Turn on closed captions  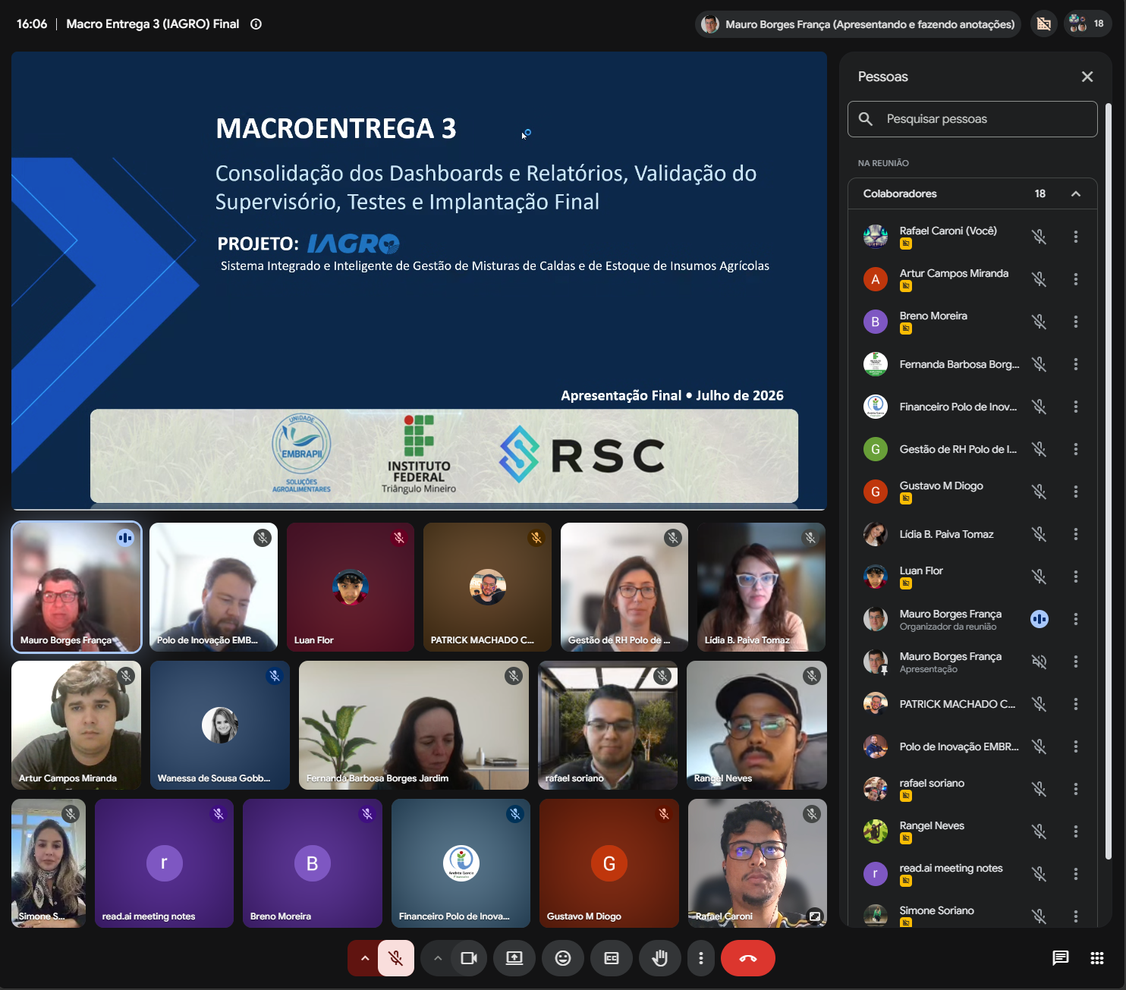tap(612, 958)
